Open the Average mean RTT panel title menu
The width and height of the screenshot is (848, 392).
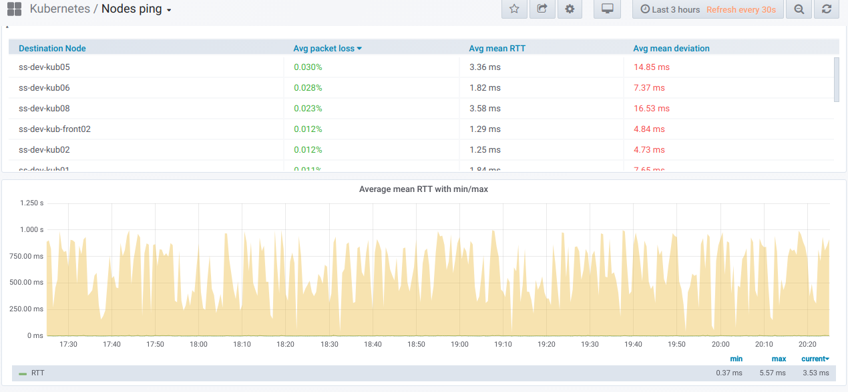coord(423,189)
